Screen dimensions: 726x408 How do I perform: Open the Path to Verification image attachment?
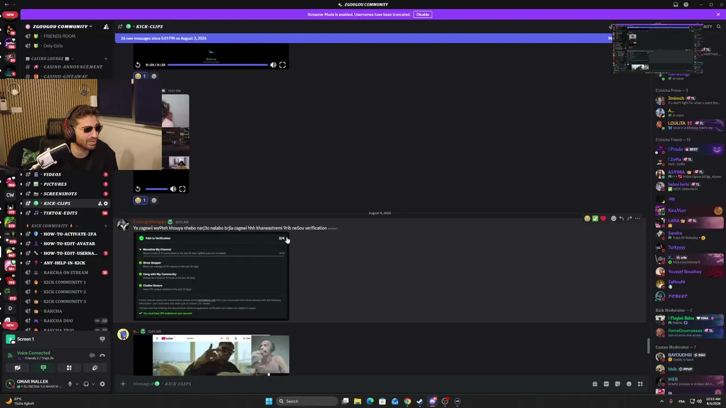211,277
